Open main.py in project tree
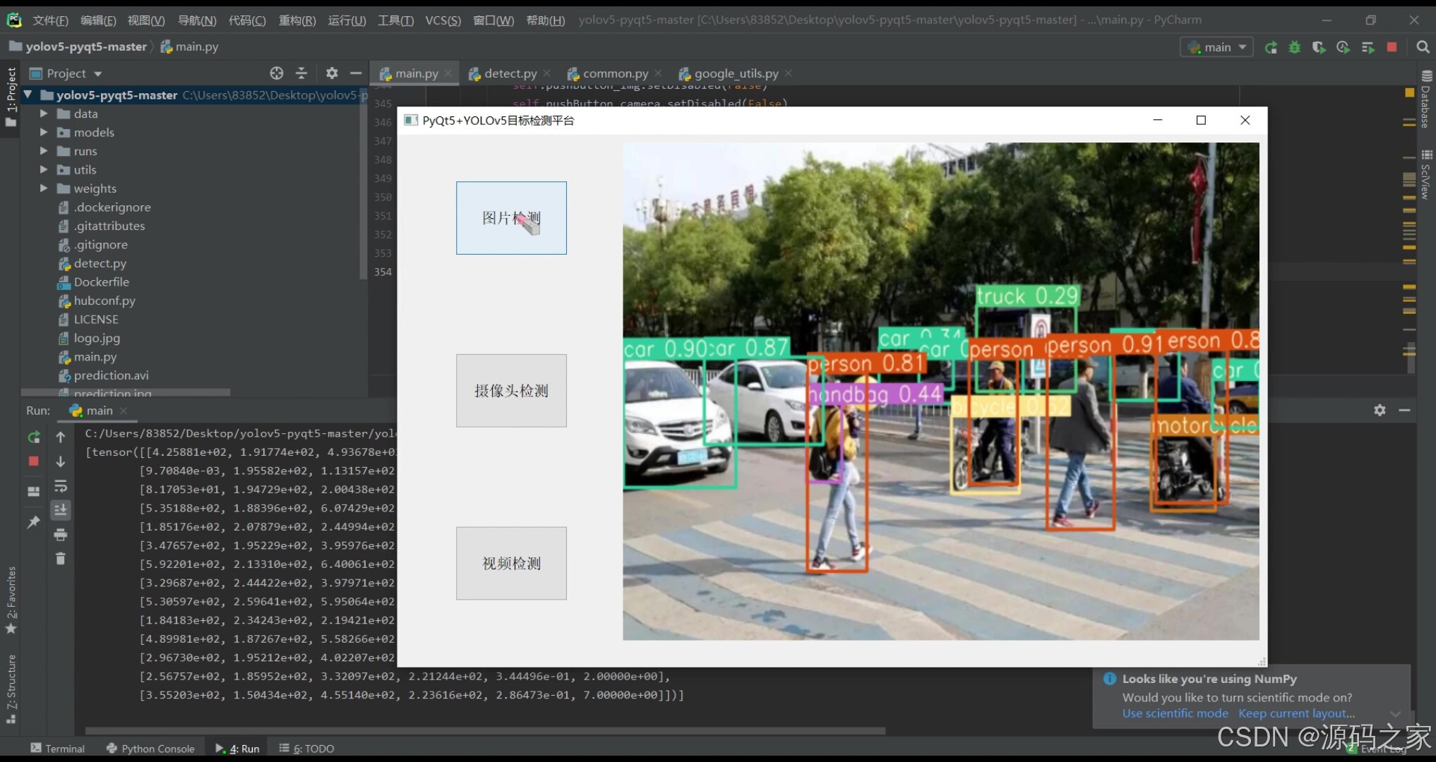Image resolution: width=1436 pixels, height=762 pixels. (x=95, y=357)
